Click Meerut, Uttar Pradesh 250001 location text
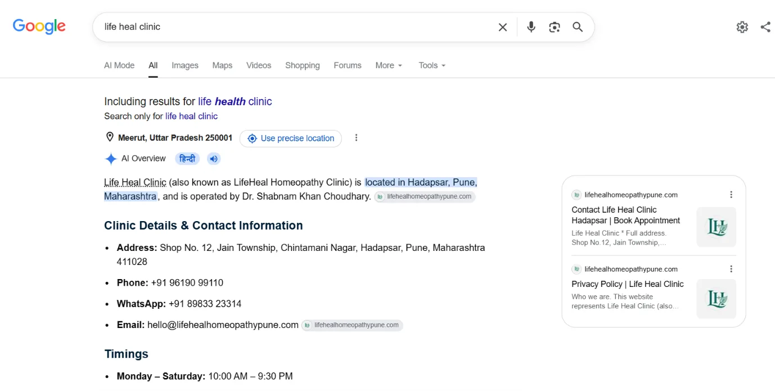Screen dimensions: 775x391 pos(175,138)
